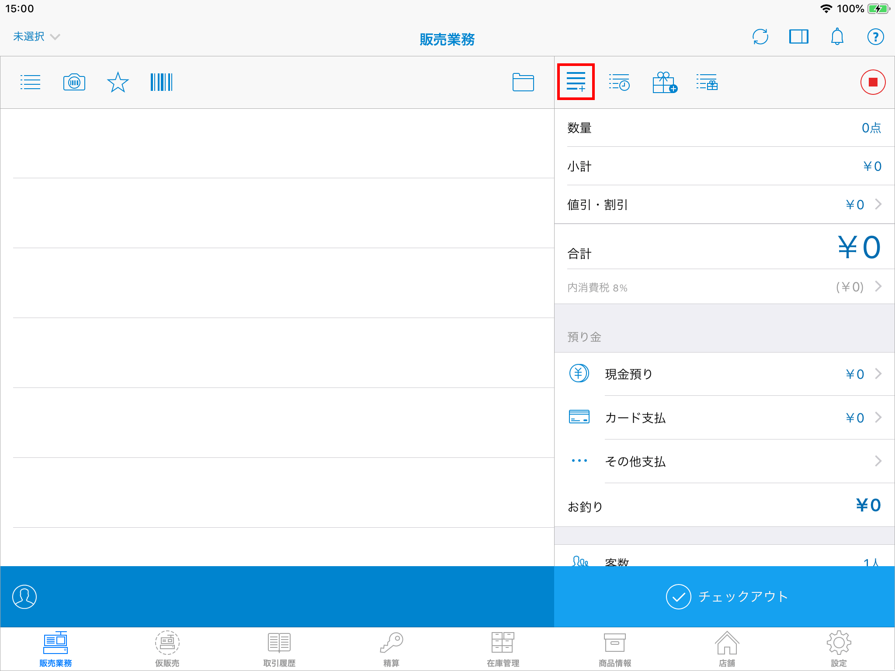Tap the customer profile icon button

(24, 597)
